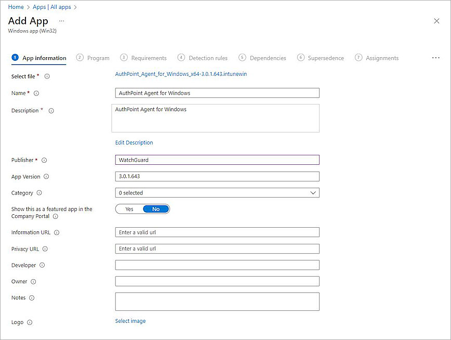This screenshot has height=340, width=451.
Task: Open the ellipsis menu beside Add App title
Action: (x=61, y=21)
